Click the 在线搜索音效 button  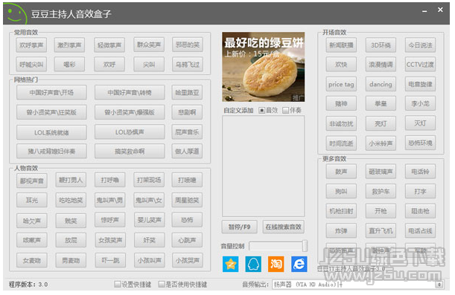(x=284, y=227)
